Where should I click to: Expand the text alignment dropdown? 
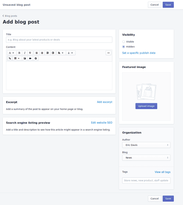tap(61, 53)
